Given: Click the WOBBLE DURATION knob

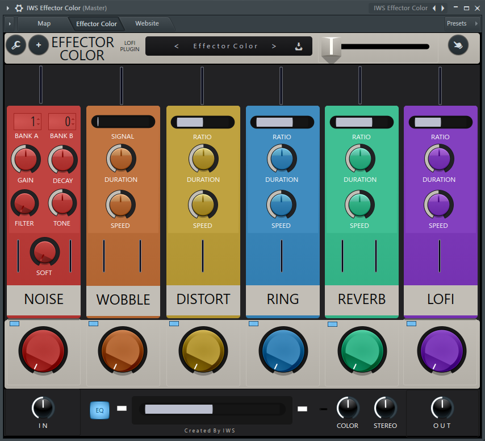Looking at the screenshot, I should pos(121,159).
